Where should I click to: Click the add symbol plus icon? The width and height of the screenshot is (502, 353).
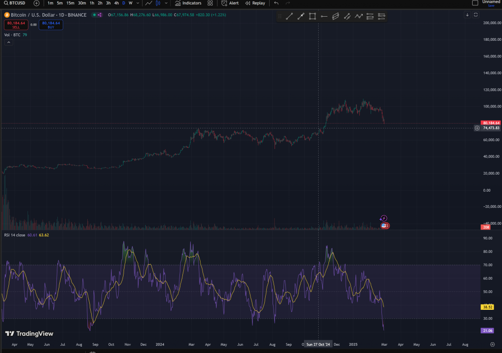(x=36, y=3)
